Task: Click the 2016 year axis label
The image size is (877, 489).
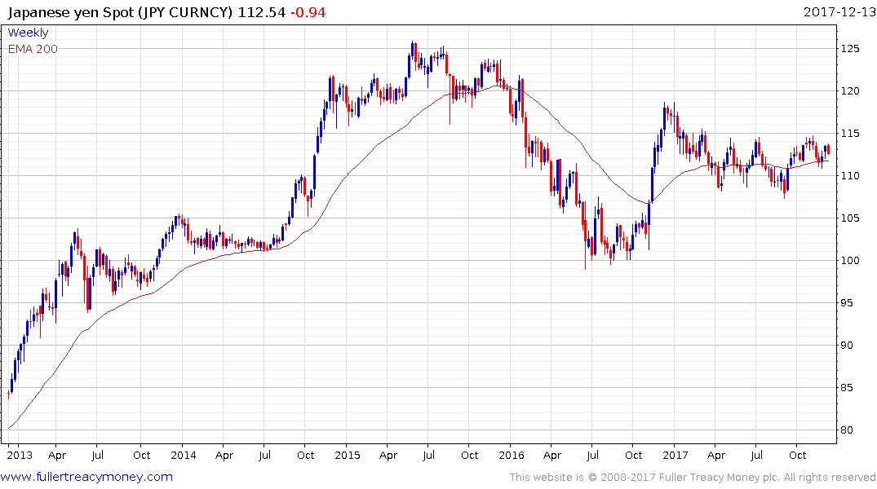Action: coord(512,455)
